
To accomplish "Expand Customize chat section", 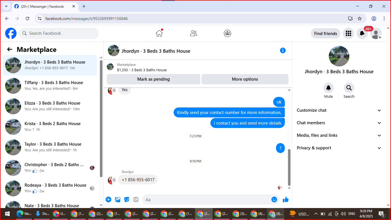I will [x=339, y=110].
